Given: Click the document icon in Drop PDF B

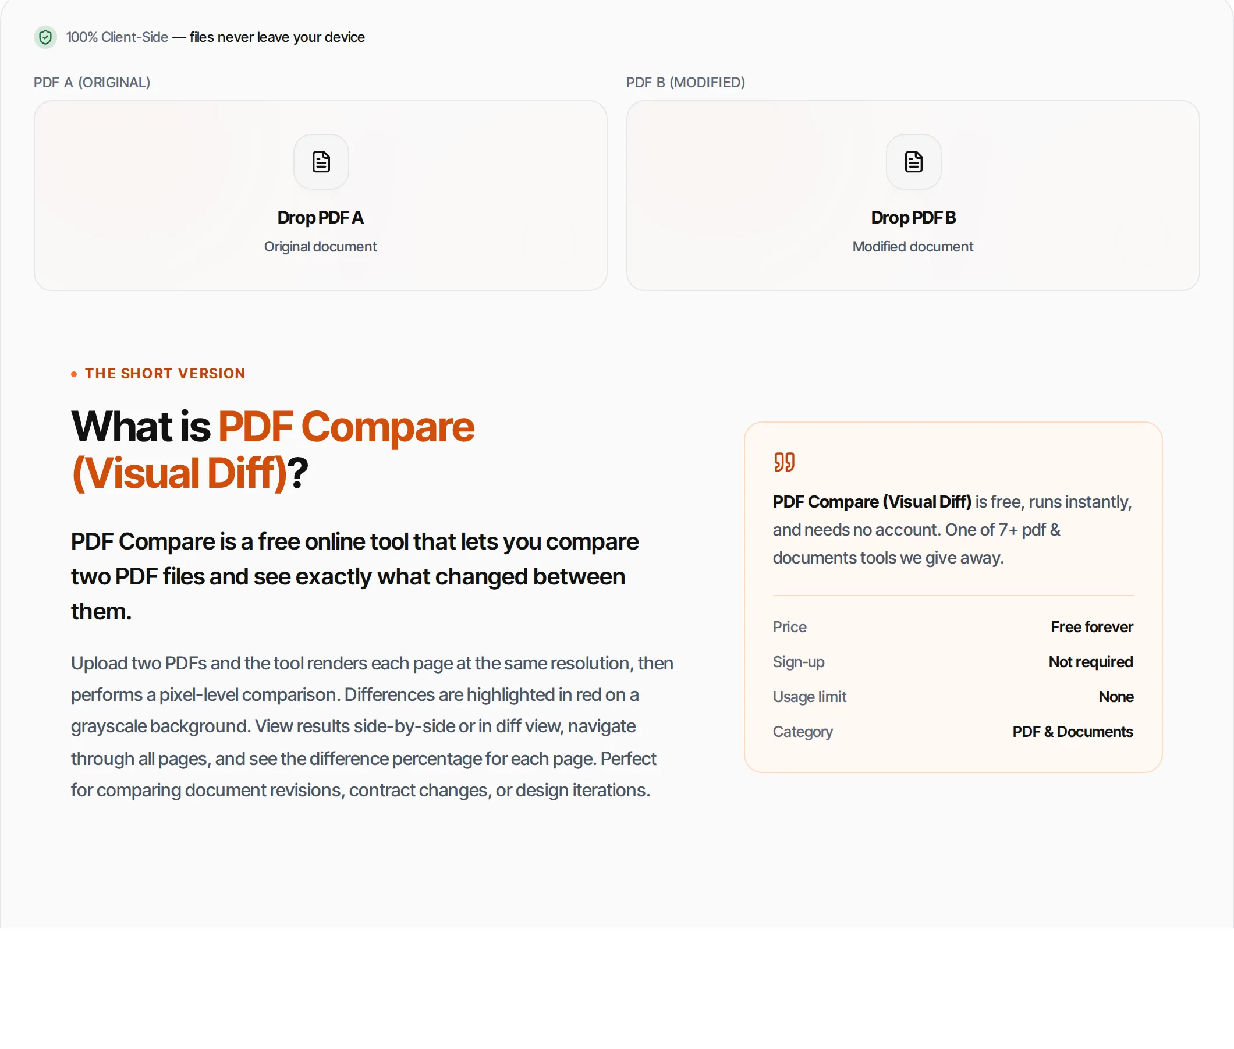Looking at the screenshot, I should click(x=913, y=162).
